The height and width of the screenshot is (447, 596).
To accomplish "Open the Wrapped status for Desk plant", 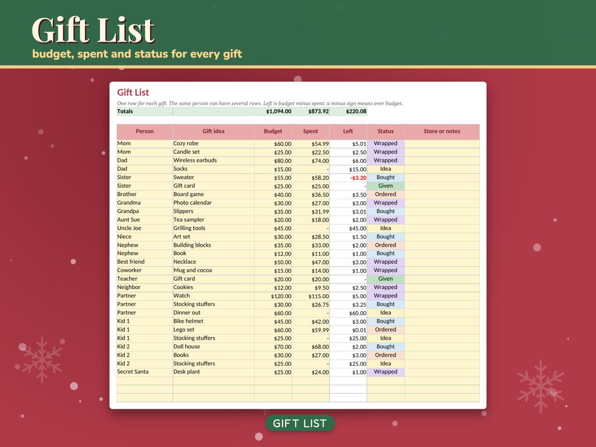I will tap(385, 372).
